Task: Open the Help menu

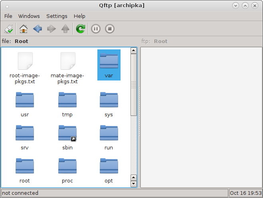Action: click(x=79, y=16)
